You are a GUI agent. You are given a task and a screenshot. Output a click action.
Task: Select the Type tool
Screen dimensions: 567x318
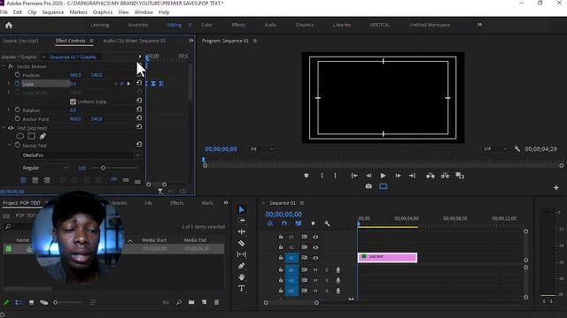point(242,289)
